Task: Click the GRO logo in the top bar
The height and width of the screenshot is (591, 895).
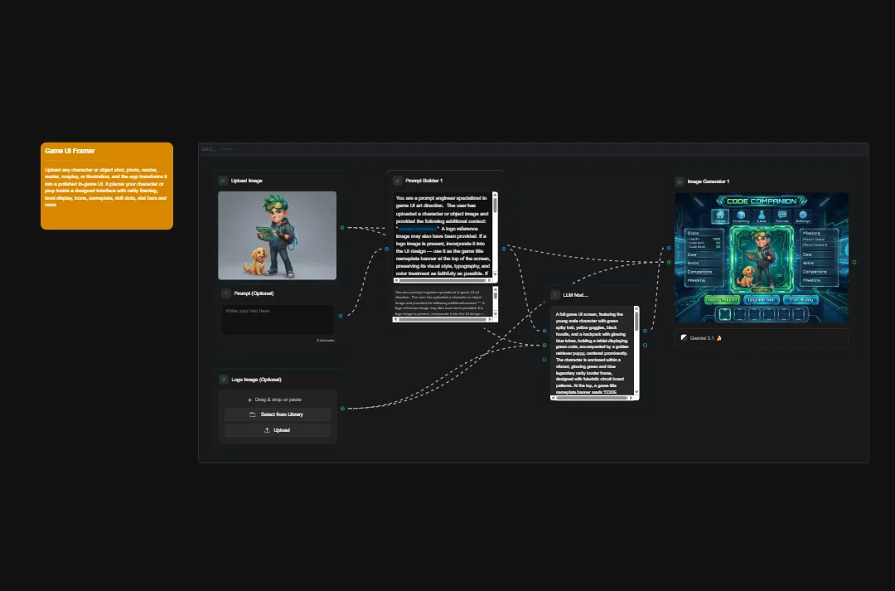Action: click(x=206, y=148)
